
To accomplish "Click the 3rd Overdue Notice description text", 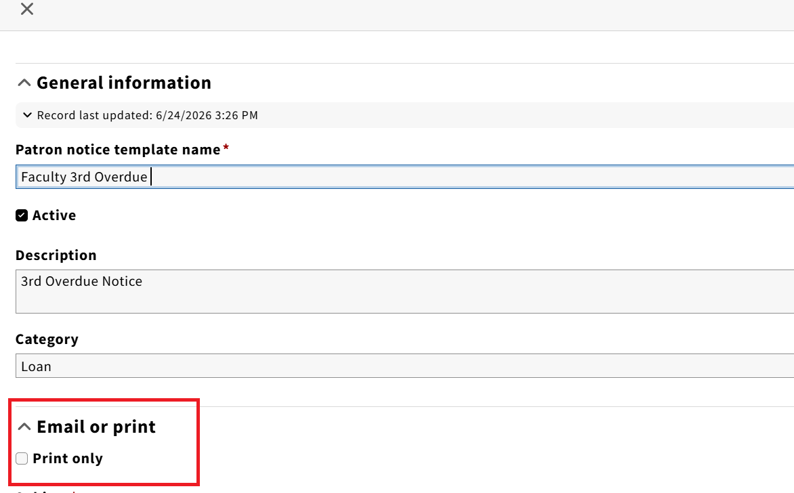I will point(81,282).
